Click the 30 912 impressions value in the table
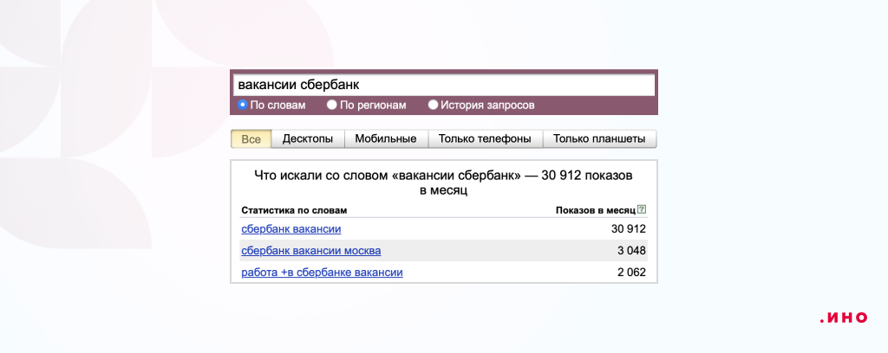888x353 pixels. tap(629, 228)
